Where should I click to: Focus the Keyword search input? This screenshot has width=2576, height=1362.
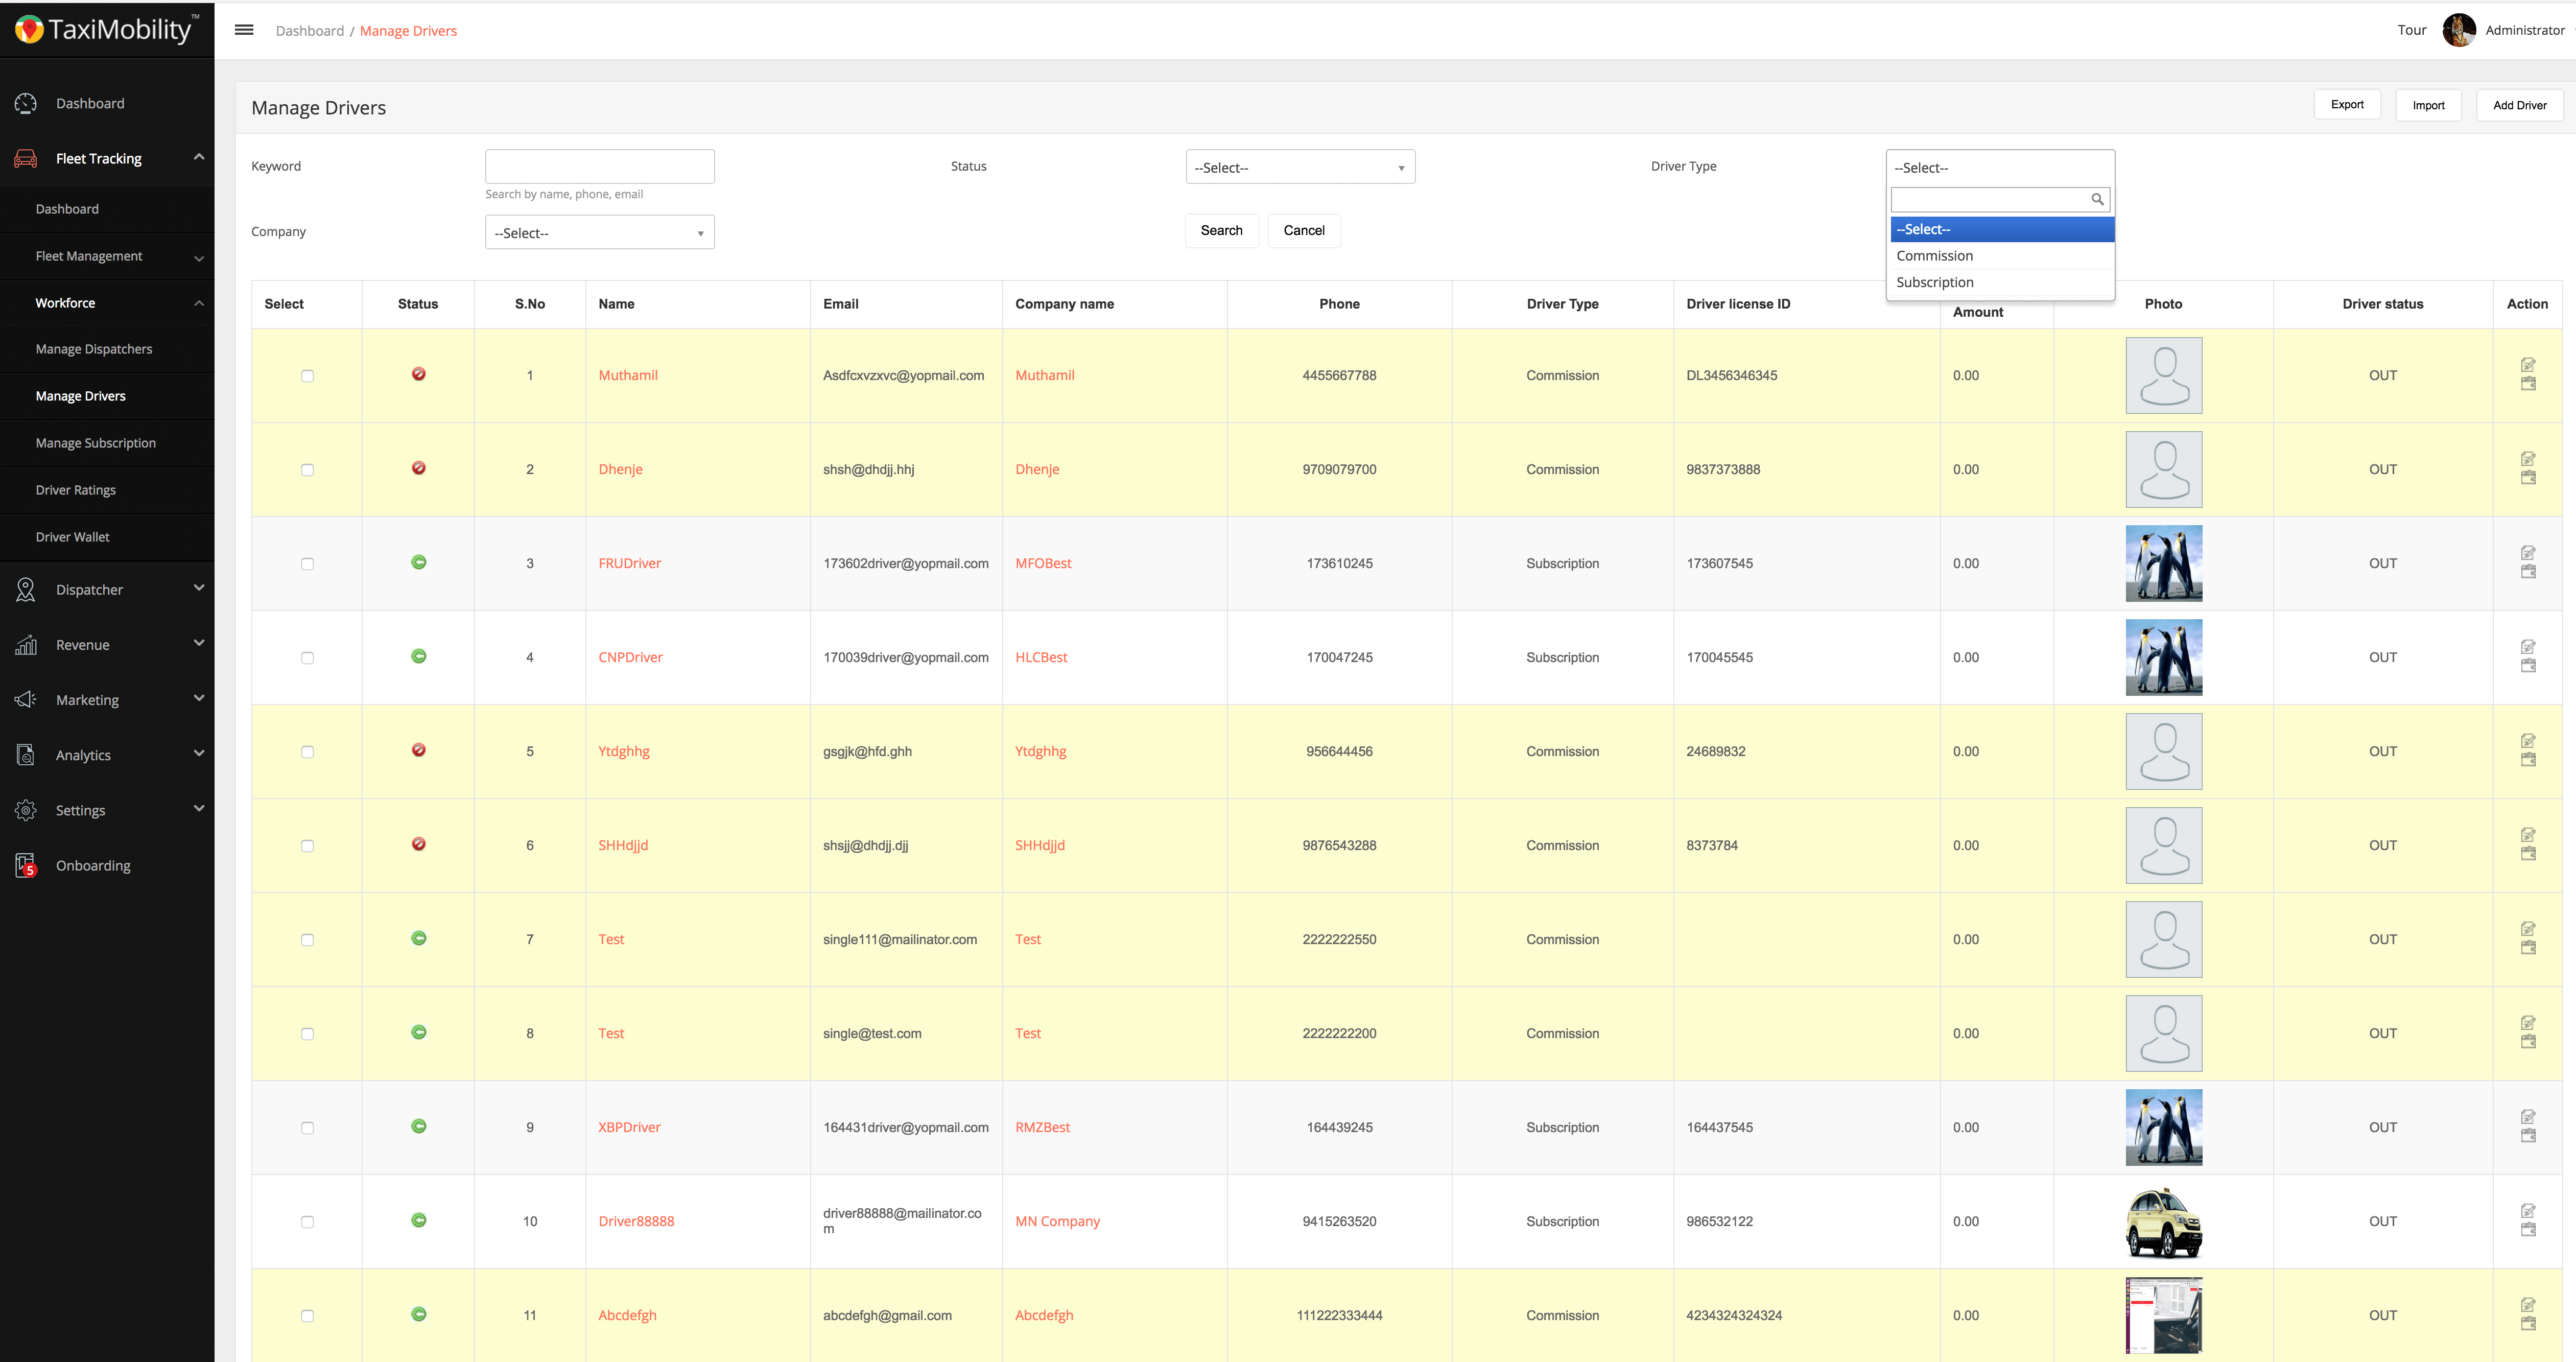[x=600, y=166]
